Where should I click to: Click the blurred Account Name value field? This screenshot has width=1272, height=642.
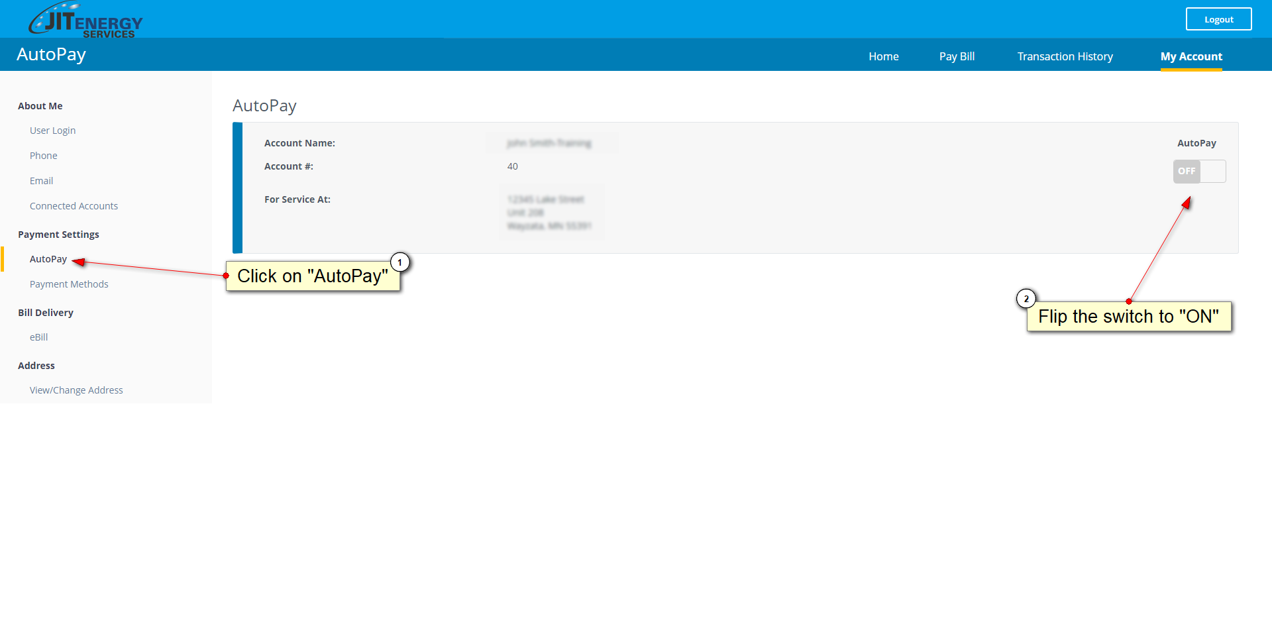click(x=549, y=143)
